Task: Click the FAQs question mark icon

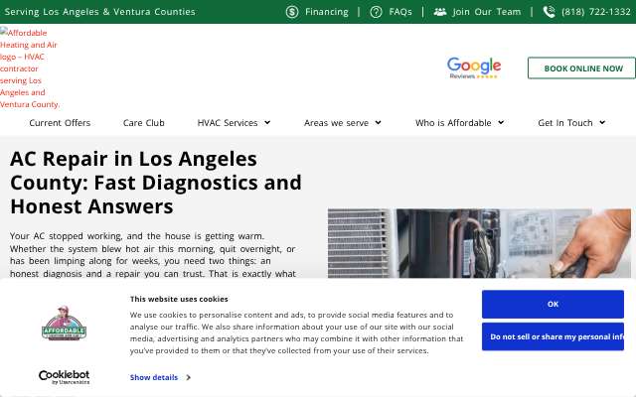Action: pyautogui.click(x=376, y=12)
